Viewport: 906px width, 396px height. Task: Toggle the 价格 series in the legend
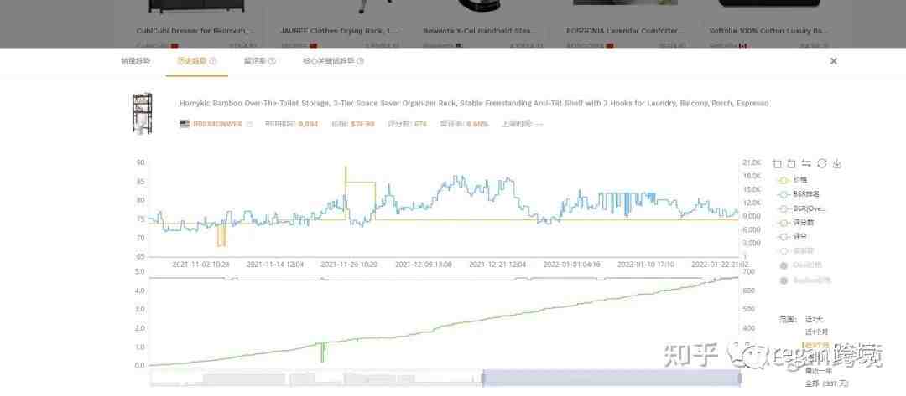[791, 181]
